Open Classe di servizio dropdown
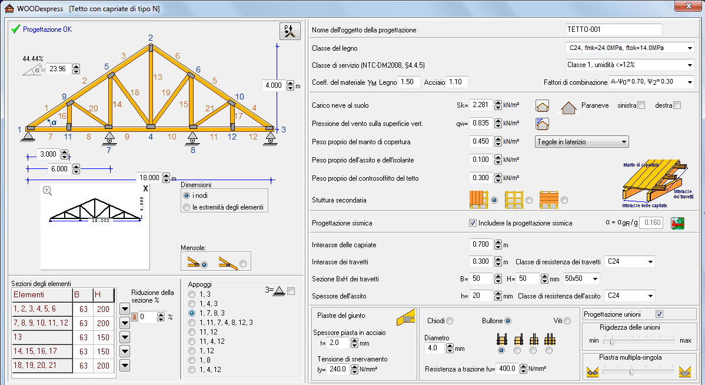Screen dimensions: 705x385 click(690, 65)
